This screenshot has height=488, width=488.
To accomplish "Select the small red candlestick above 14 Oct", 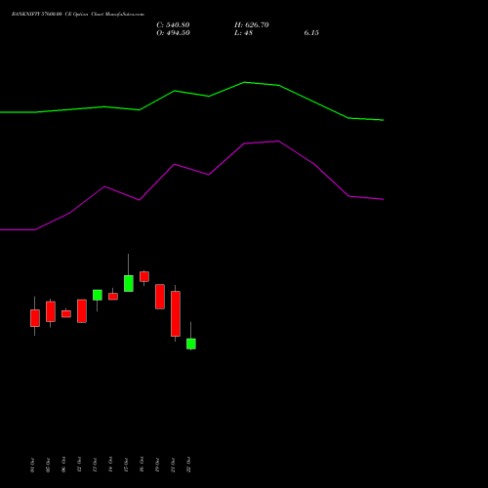I will 113,296.
